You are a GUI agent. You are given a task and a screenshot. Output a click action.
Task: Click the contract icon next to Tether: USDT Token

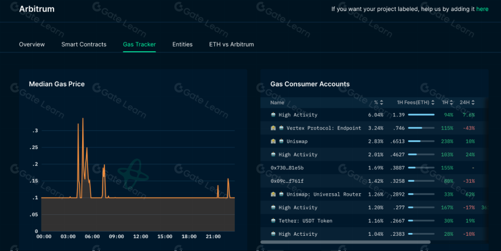pyautogui.click(x=273, y=221)
